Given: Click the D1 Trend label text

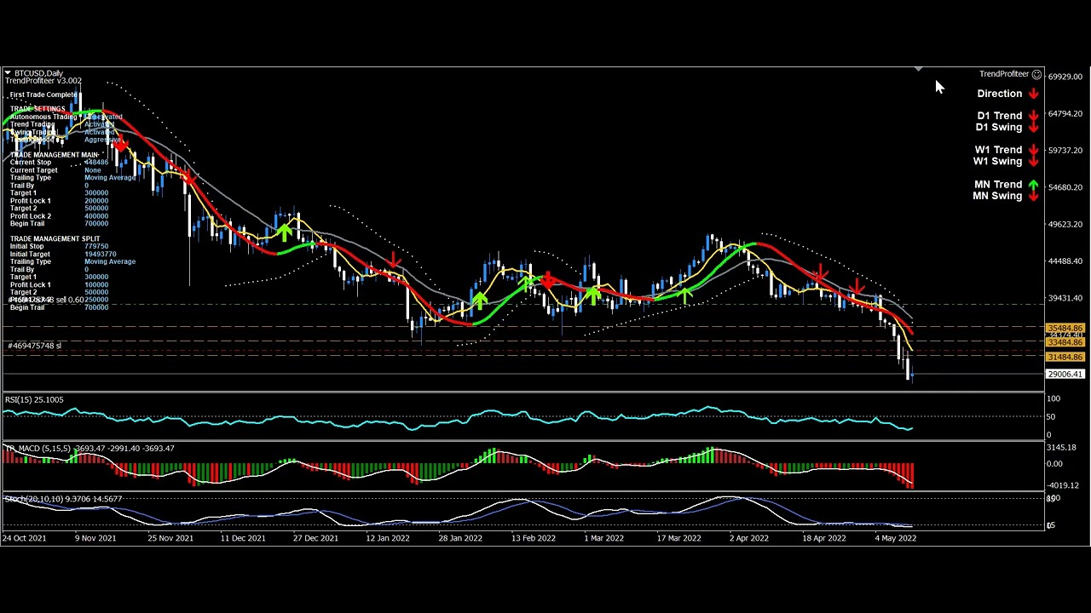Looking at the screenshot, I should click(x=999, y=116).
